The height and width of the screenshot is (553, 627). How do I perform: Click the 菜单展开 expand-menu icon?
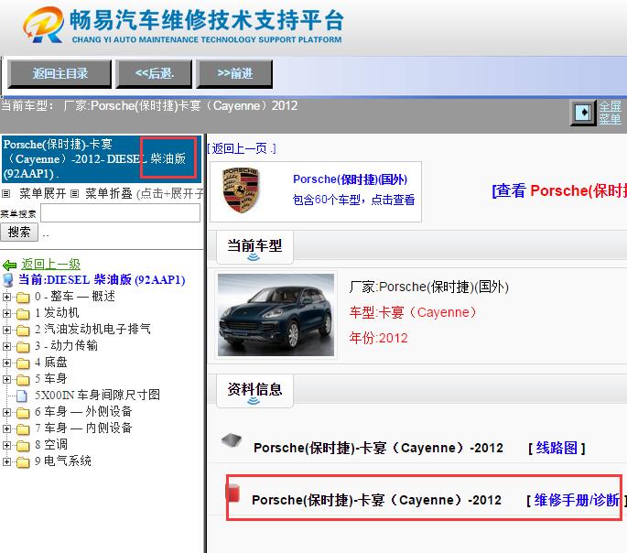6,194
